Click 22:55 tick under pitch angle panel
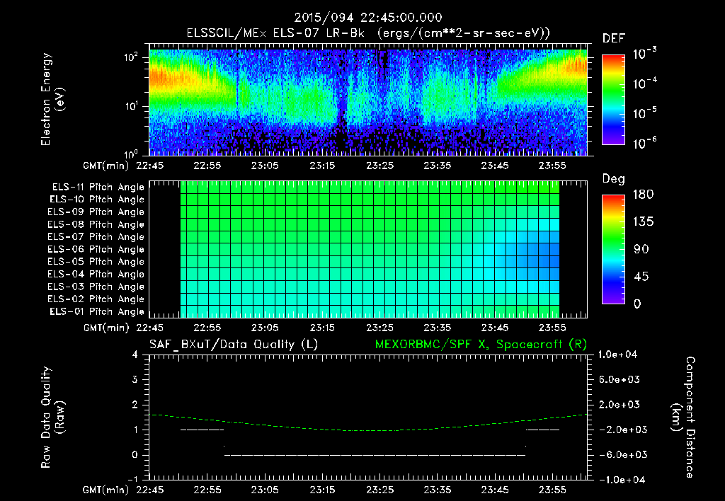 (207, 328)
